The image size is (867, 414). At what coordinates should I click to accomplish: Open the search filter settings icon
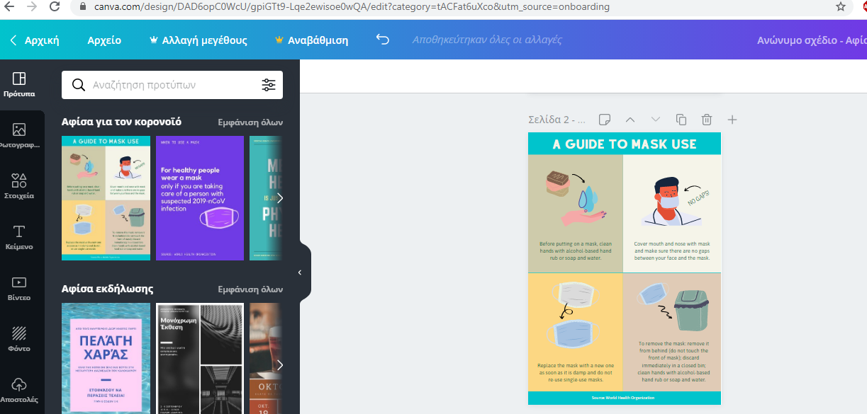click(x=269, y=85)
